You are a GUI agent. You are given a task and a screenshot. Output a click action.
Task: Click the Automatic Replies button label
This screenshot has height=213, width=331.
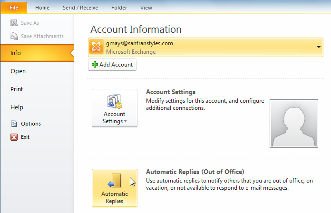tap(115, 197)
